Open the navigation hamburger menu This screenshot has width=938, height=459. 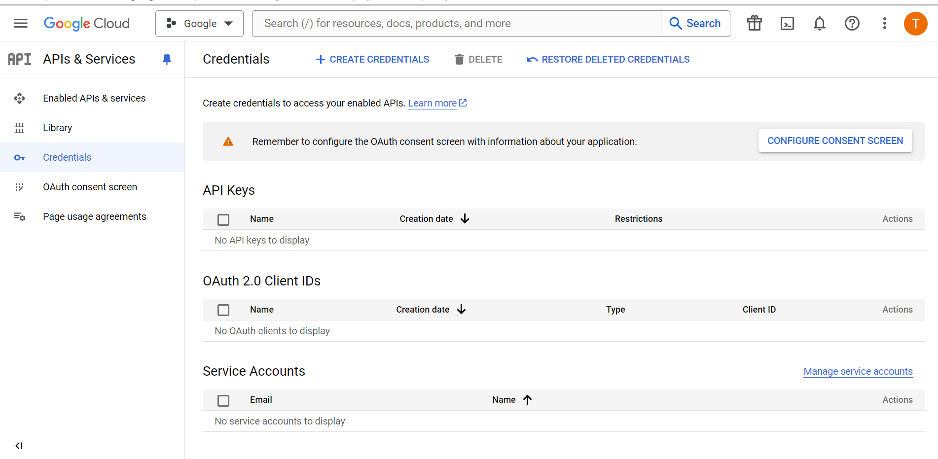point(20,23)
